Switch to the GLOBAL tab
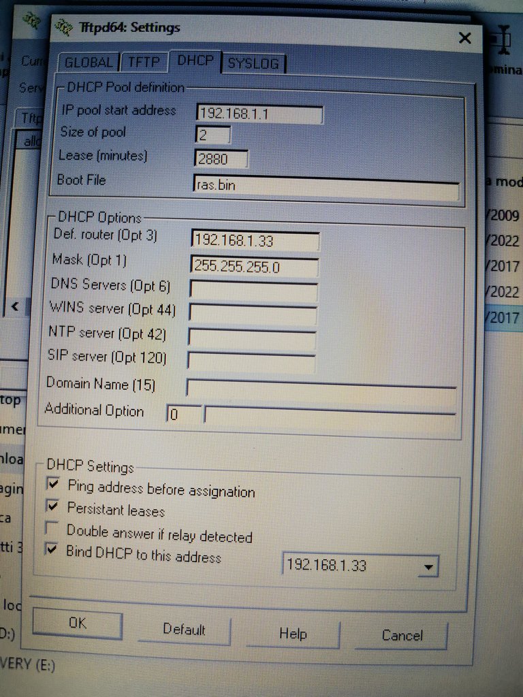 (x=89, y=62)
